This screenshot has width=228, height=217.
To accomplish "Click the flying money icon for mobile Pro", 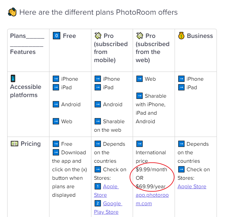I will coord(98,36).
